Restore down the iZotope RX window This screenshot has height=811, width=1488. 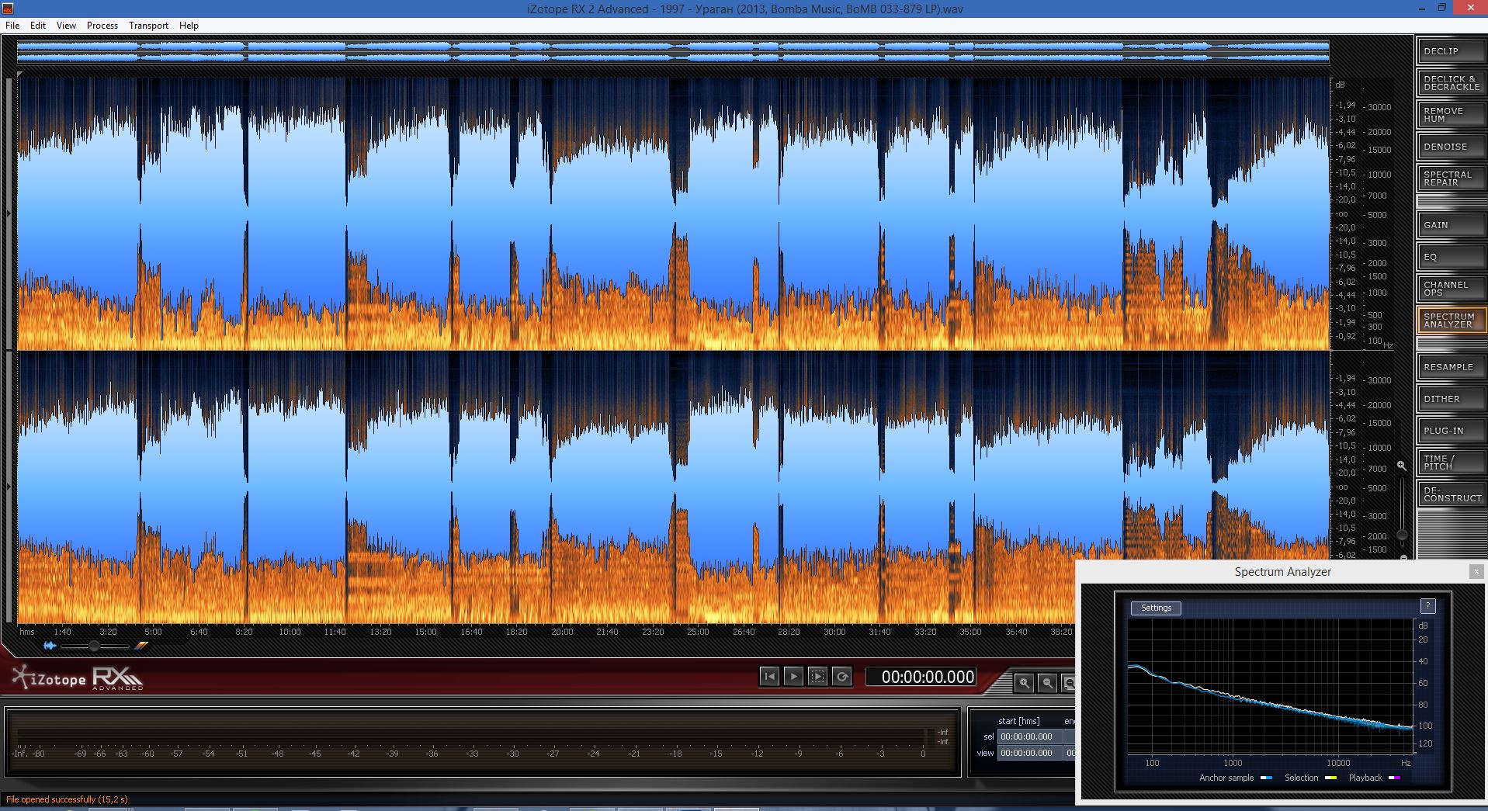tap(1441, 9)
